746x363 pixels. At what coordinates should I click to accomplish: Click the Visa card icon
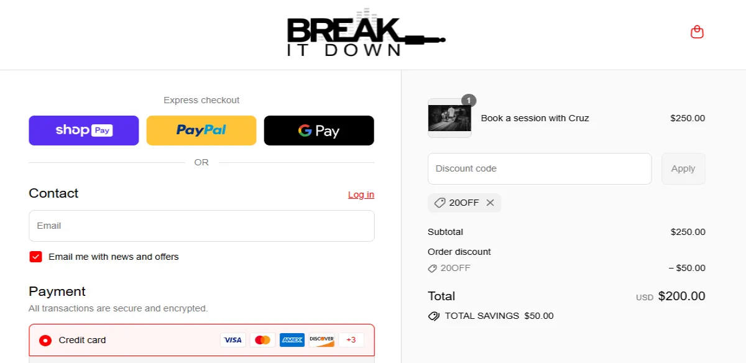click(233, 339)
